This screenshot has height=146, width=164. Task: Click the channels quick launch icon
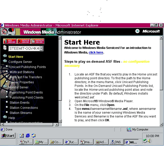(x=33, y=136)
